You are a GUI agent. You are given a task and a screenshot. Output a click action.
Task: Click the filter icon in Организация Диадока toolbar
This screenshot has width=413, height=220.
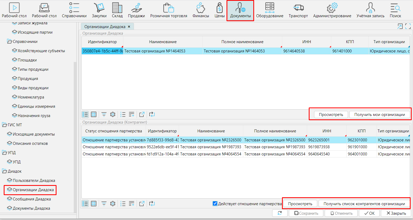(104, 114)
